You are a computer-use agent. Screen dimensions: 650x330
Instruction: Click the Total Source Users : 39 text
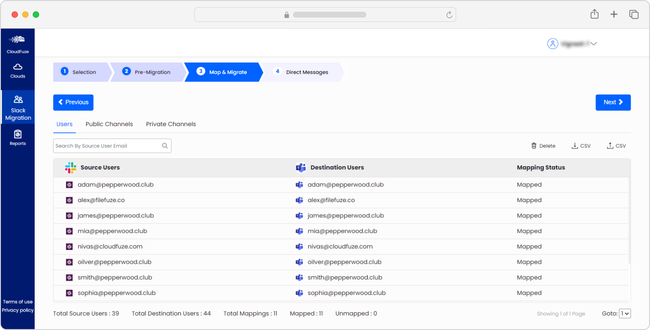(x=86, y=313)
